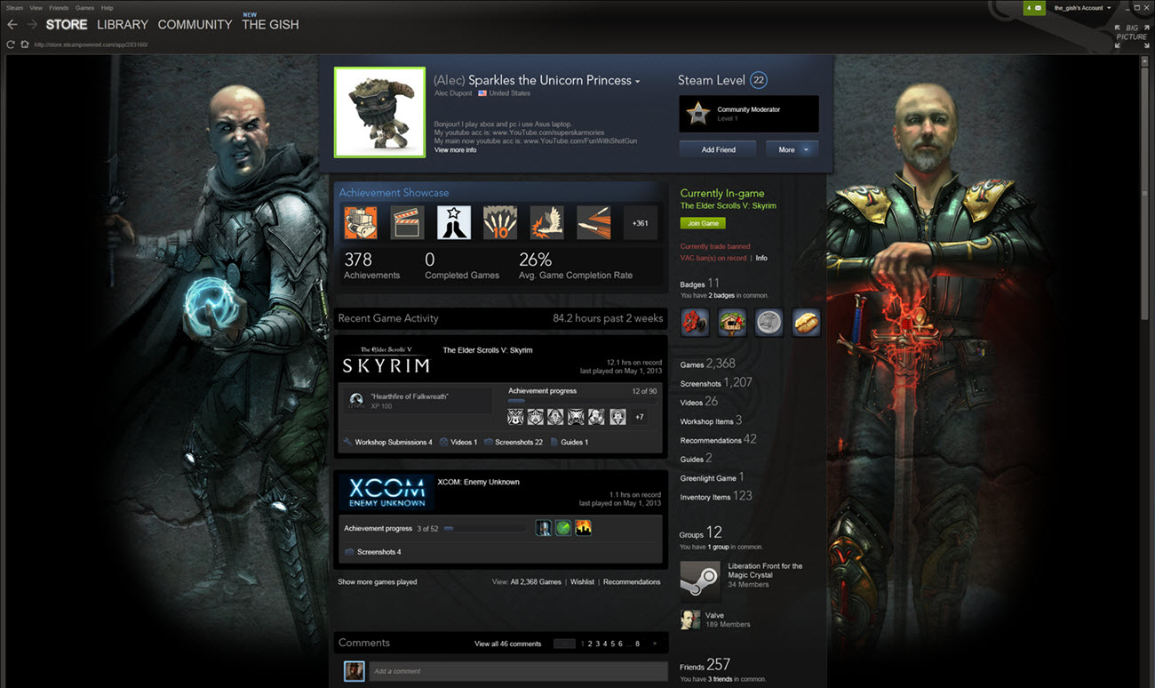Click the page reload icon
1155x688 pixels.
11,44
